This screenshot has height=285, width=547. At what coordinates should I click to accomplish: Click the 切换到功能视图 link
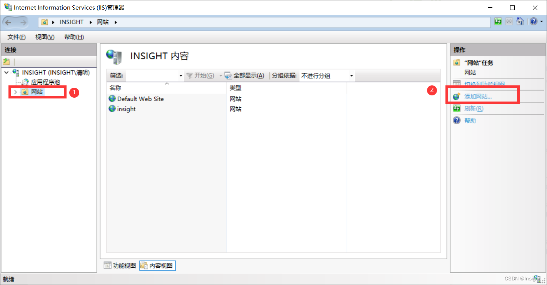(485, 84)
